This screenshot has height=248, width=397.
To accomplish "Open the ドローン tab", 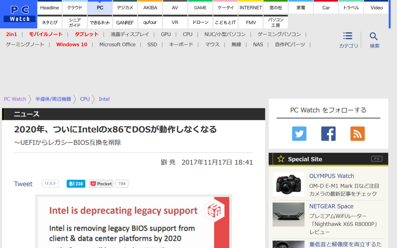I will tap(200, 22).
